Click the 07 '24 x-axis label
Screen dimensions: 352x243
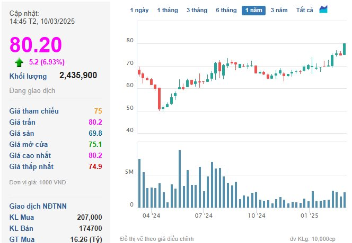point(204,216)
